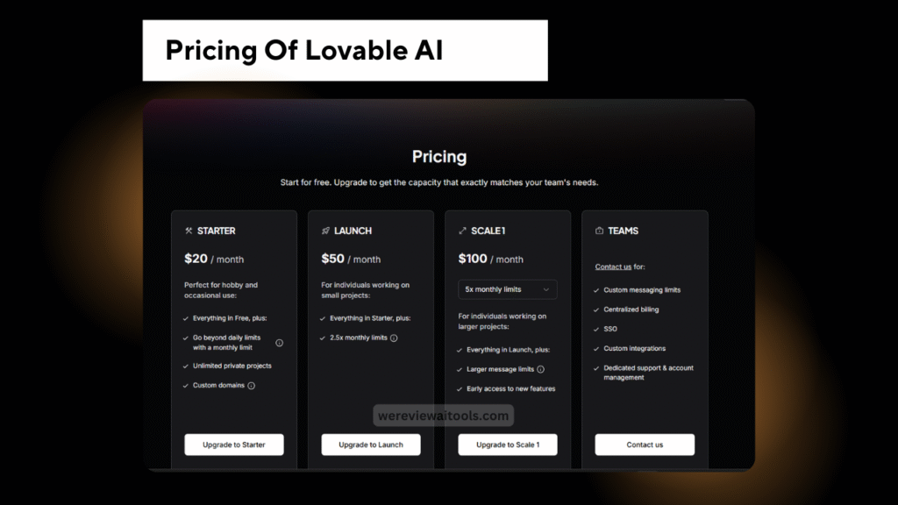898x505 pixels.
Task: Click the SSO feature checkmark
Action: tap(596, 330)
